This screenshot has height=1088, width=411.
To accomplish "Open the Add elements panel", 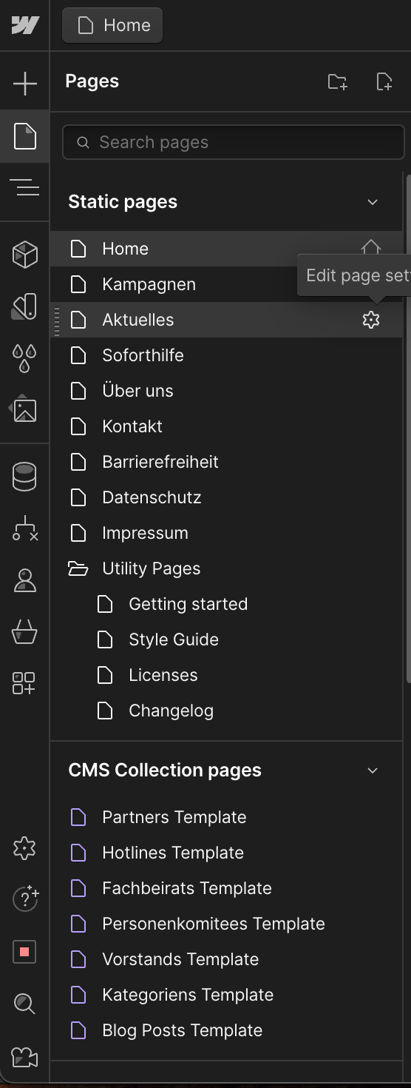I will [x=24, y=84].
